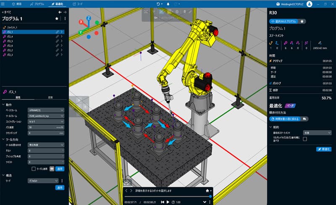Click the X axis on view gizmo
The image size is (336, 205).
click(81, 22)
